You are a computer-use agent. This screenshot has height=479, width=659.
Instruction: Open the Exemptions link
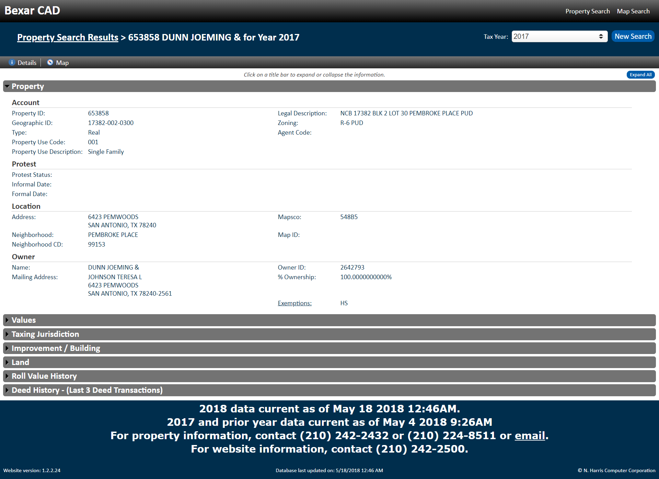coord(294,303)
